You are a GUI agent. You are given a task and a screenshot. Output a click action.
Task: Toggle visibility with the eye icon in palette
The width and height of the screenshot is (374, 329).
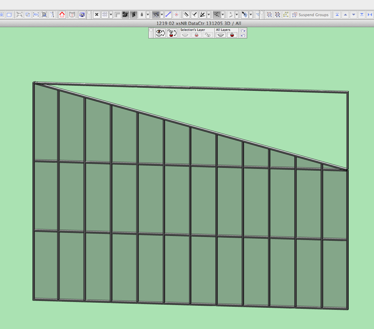pyautogui.click(x=160, y=33)
